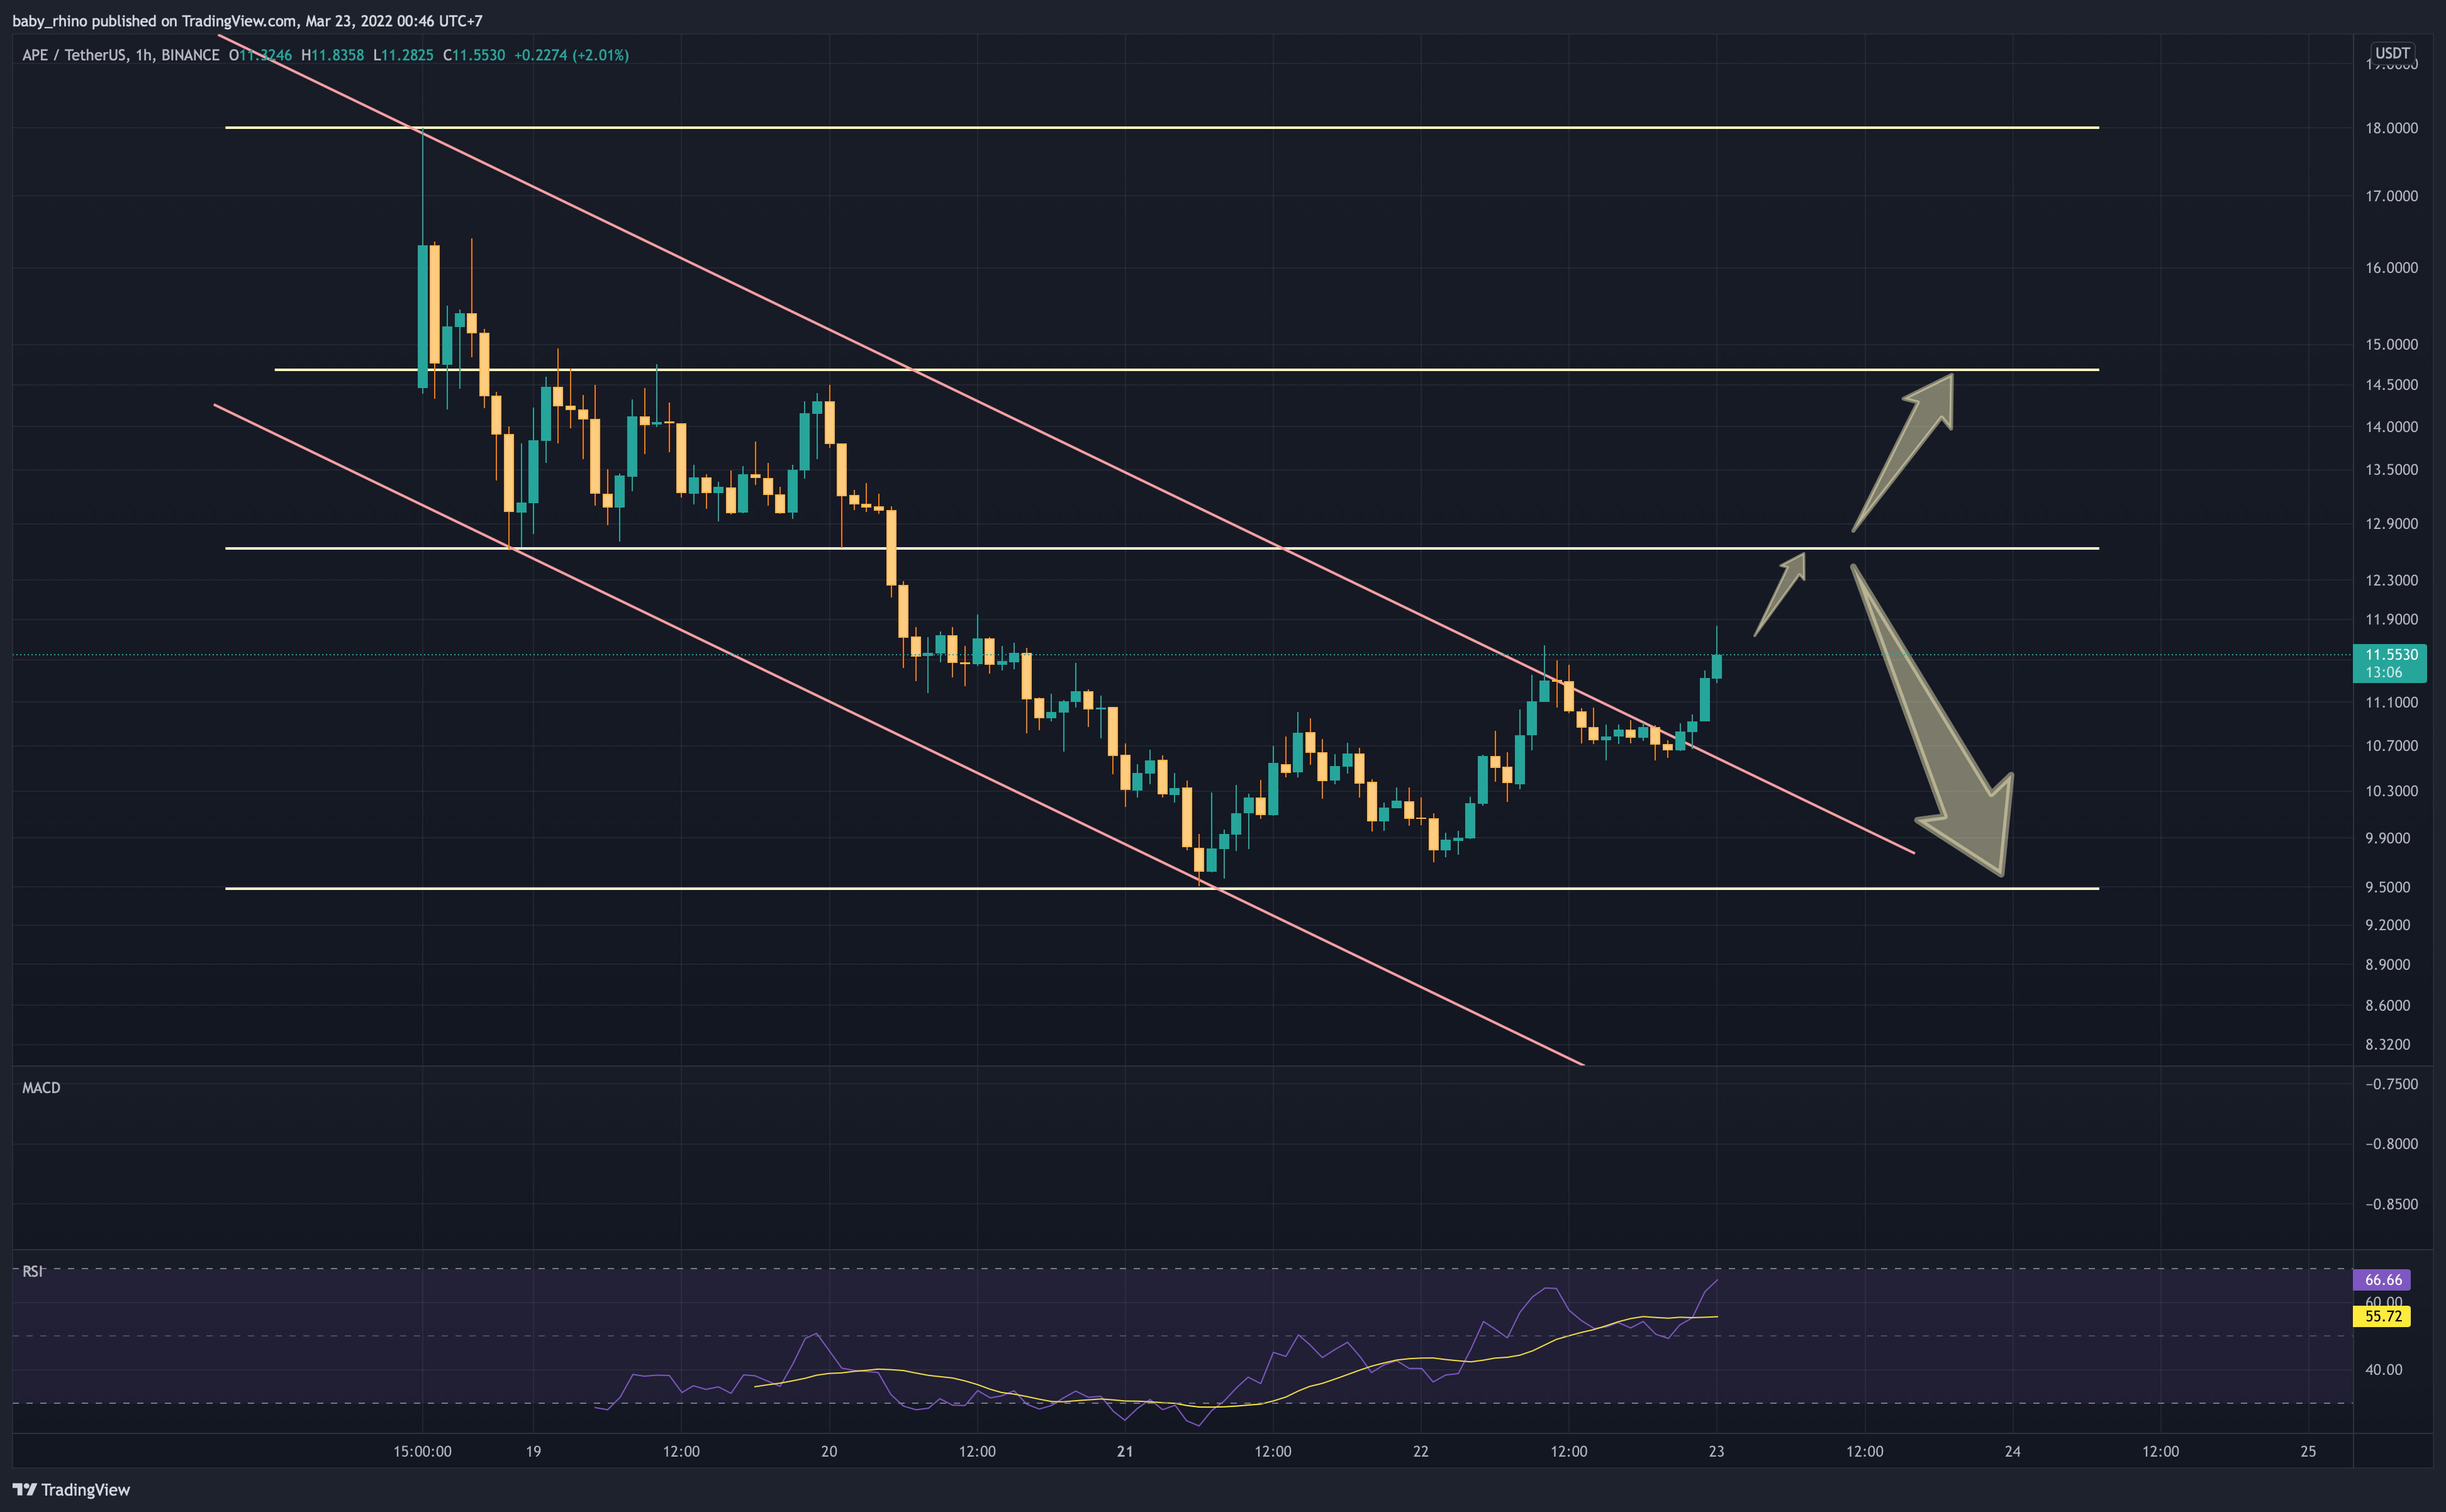Click the RSI indicator label

click(33, 1272)
